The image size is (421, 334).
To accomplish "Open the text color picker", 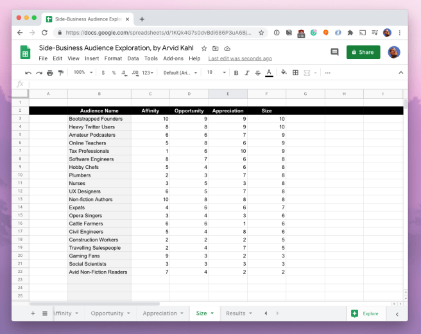I will (x=269, y=73).
